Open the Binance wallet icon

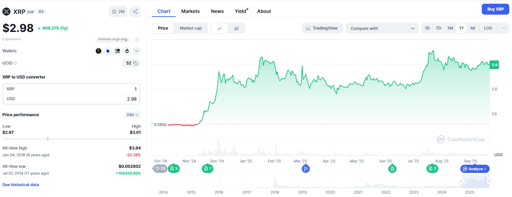(x=99, y=51)
